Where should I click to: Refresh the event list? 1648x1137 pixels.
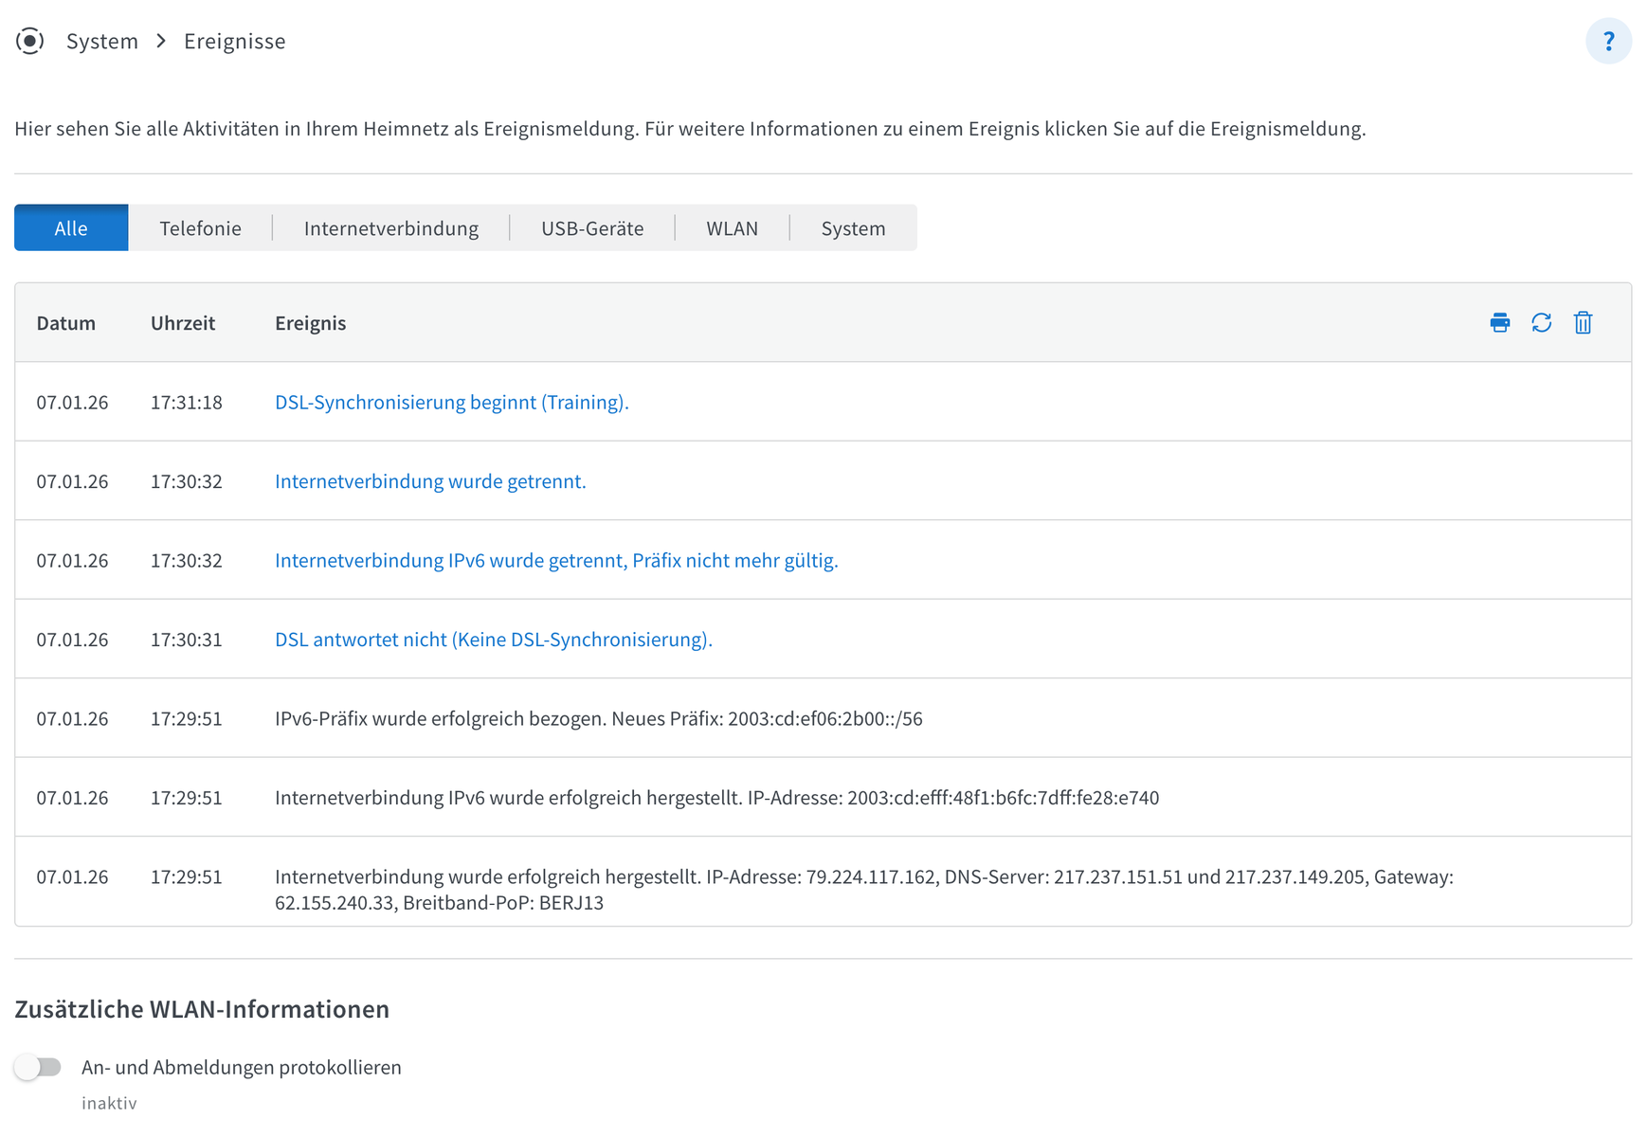click(1541, 323)
